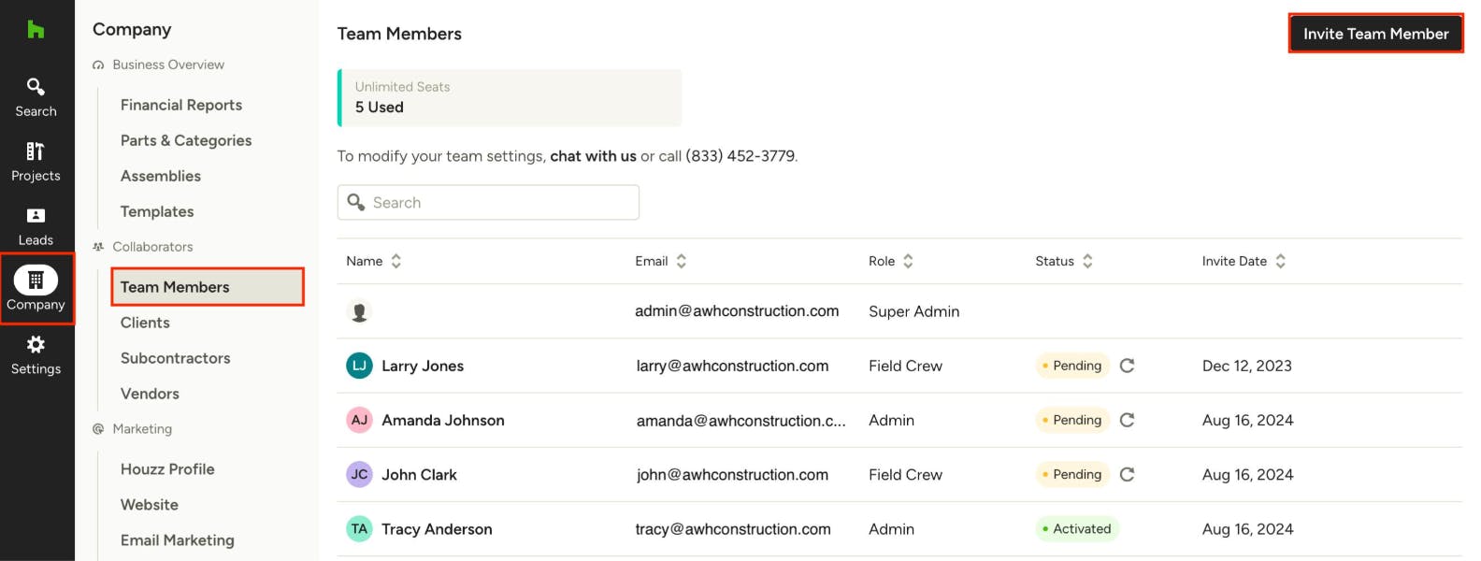
Task: Go to Projects in the sidebar
Action: point(36,162)
